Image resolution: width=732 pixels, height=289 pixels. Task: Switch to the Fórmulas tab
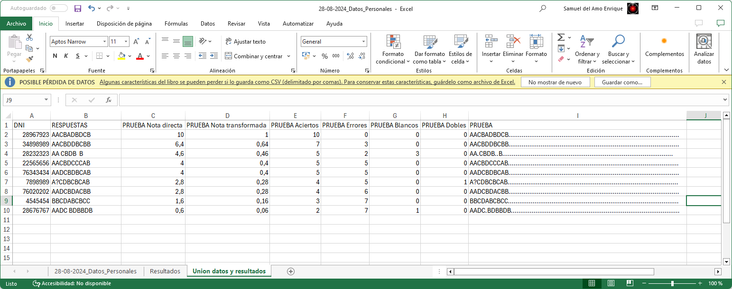pyautogui.click(x=176, y=24)
